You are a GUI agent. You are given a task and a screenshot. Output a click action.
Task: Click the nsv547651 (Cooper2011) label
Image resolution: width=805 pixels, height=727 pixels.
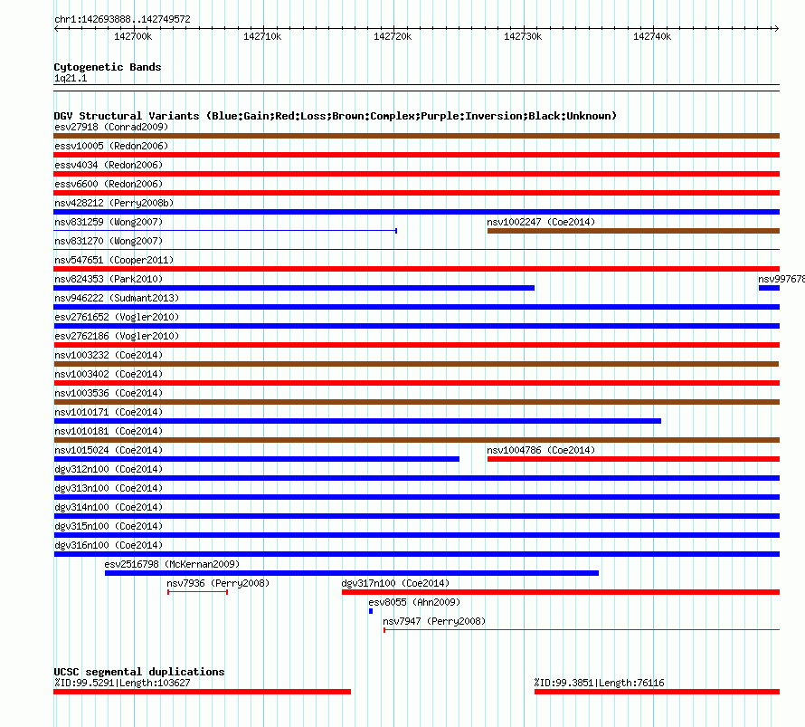pyautogui.click(x=114, y=260)
